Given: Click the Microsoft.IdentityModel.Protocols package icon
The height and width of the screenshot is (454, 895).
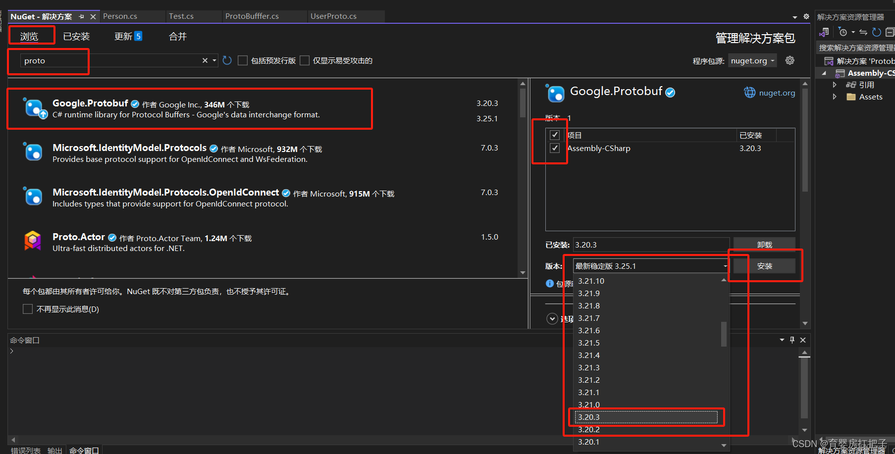Looking at the screenshot, I should tap(33, 151).
